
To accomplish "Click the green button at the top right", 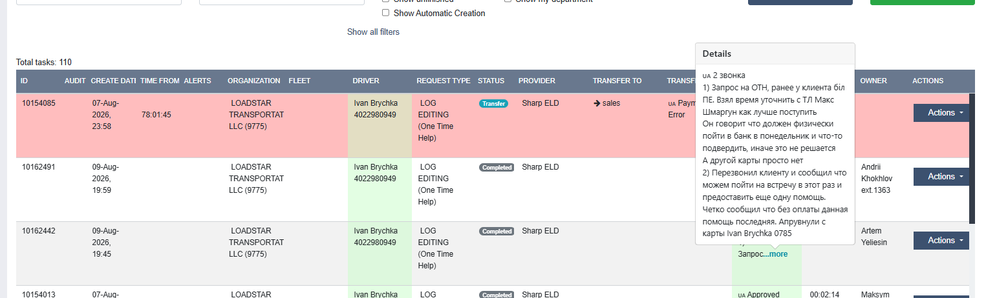I will 923,2.
